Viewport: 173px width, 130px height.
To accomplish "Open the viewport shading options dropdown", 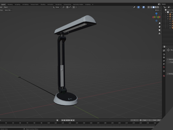I will 160,7.
